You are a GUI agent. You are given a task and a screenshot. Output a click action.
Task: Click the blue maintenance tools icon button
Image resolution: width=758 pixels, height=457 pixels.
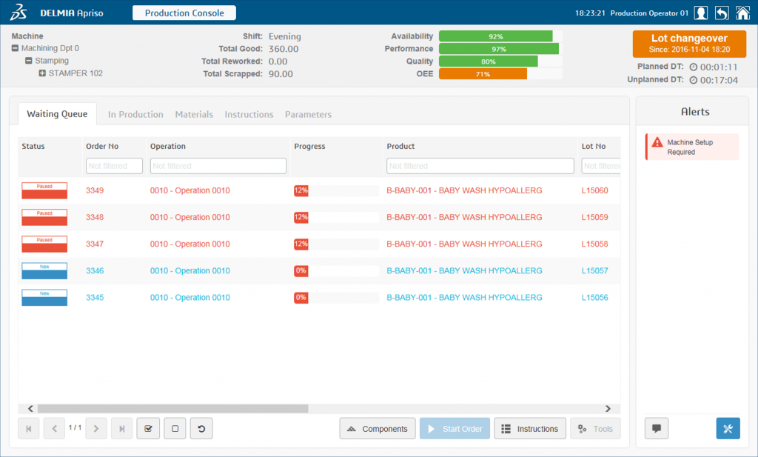pyautogui.click(x=728, y=429)
